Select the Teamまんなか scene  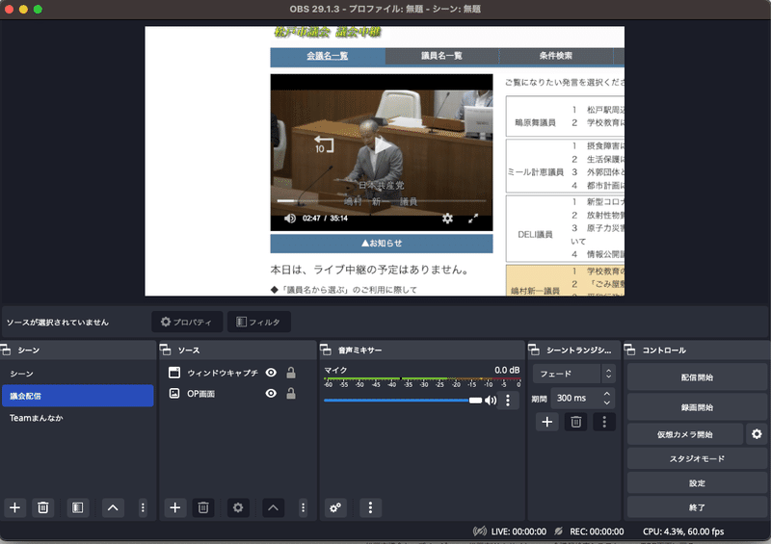[78, 418]
